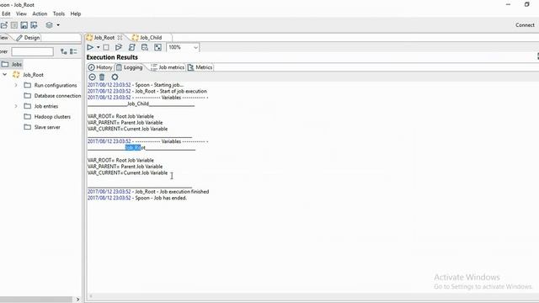Collapse the Job_Root tree node
Image resolution: width=539 pixels, height=303 pixels.
pos(5,75)
